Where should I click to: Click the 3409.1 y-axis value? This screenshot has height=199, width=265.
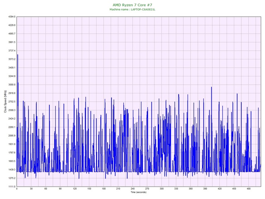(12, 68)
